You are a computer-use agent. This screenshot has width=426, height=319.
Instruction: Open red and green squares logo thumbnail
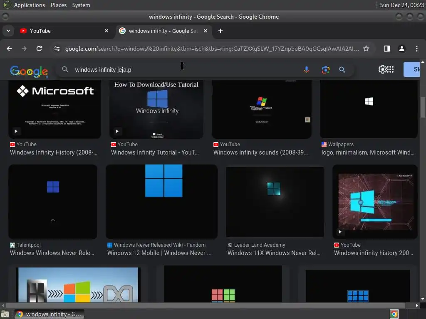(x=223, y=284)
